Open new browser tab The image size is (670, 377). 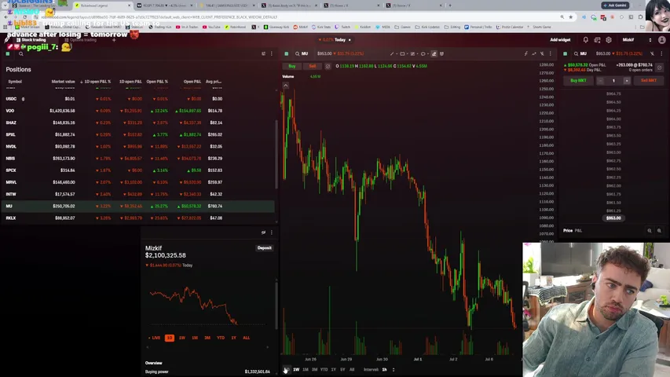click(450, 5)
